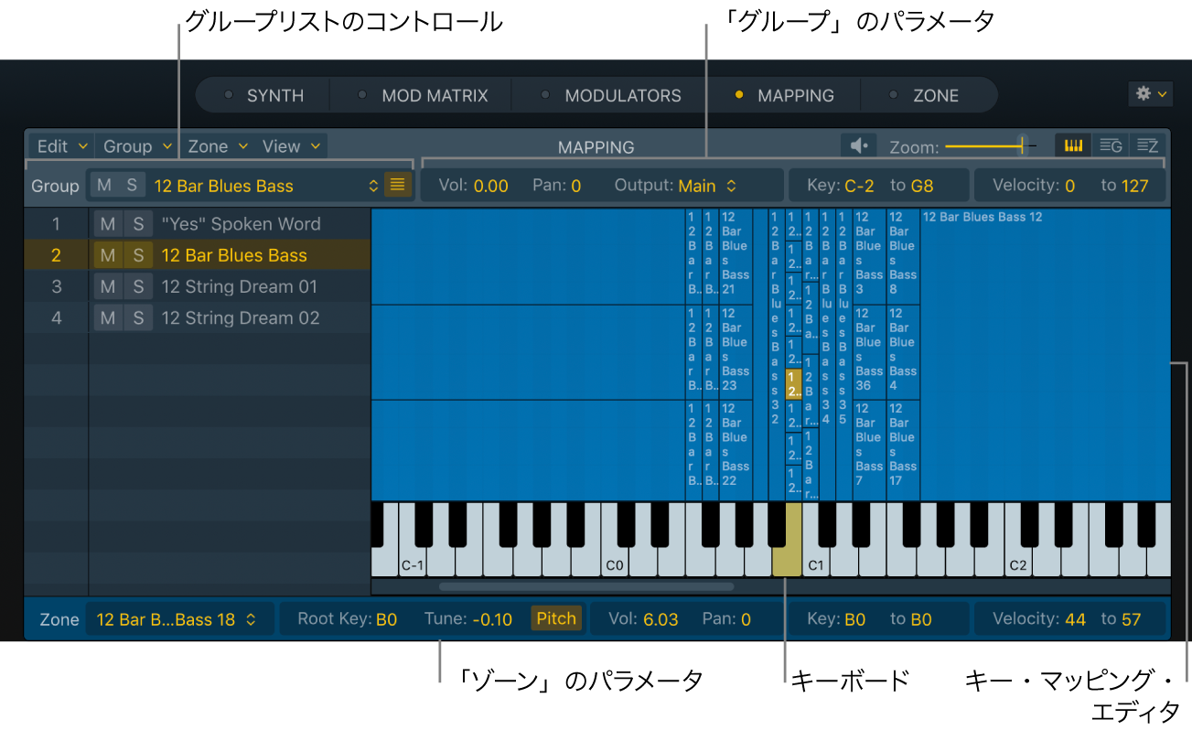The height and width of the screenshot is (730, 1192).
Task: Select the keyboard view icon
Action: point(1071,145)
